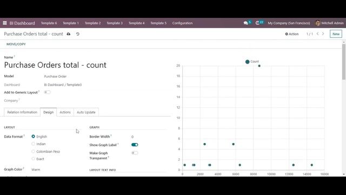Click Mitchell Admin avatar
This screenshot has width=346, height=195.
pyautogui.click(x=318, y=23)
